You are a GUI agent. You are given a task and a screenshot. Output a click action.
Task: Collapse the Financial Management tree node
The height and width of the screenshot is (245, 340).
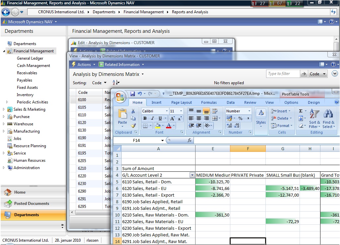tap(4, 51)
